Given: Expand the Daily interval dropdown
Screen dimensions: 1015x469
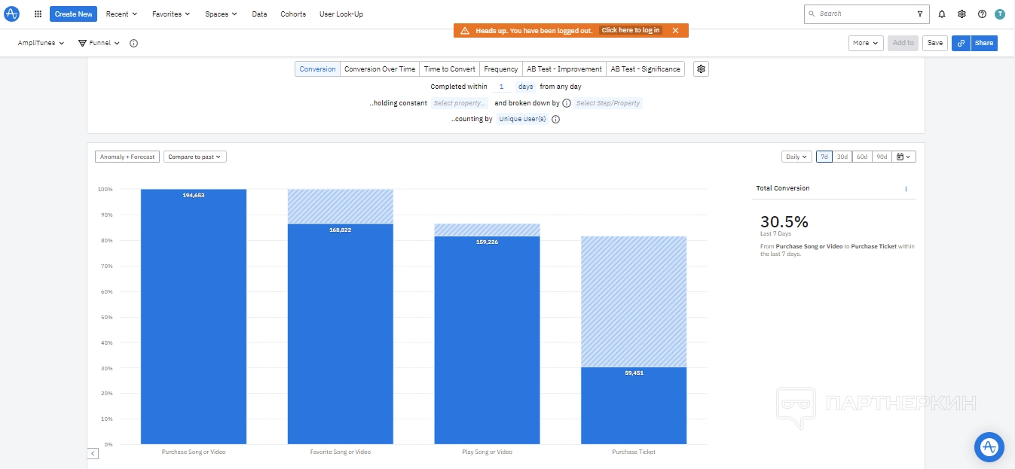Looking at the screenshot, I should 796,157.
